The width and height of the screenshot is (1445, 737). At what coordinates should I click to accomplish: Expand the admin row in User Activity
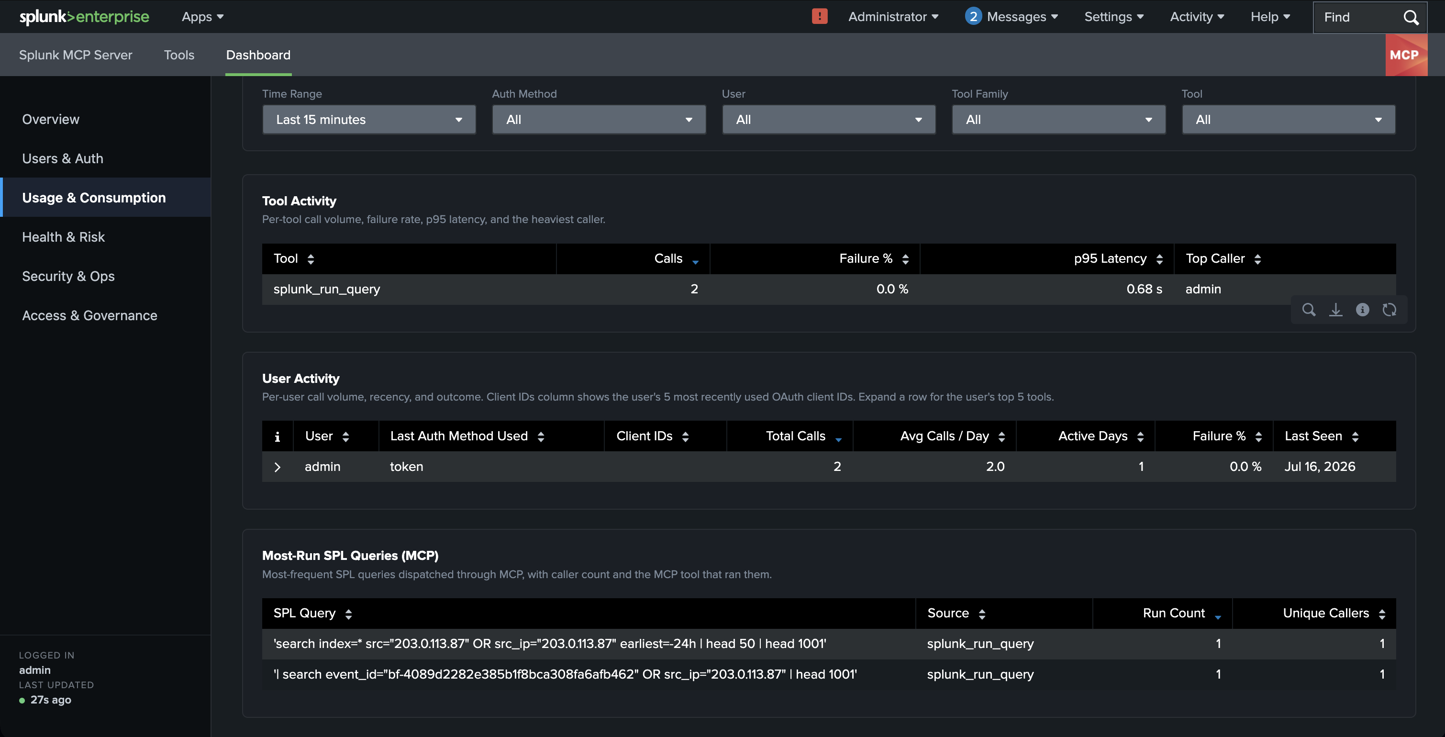(x=277, y=467)
